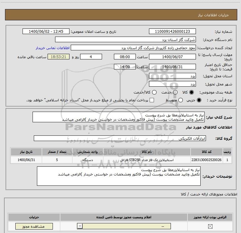Screen dimensions: 241x233
Task: Select the خدمت radio button
Action: tap(175, 92)
